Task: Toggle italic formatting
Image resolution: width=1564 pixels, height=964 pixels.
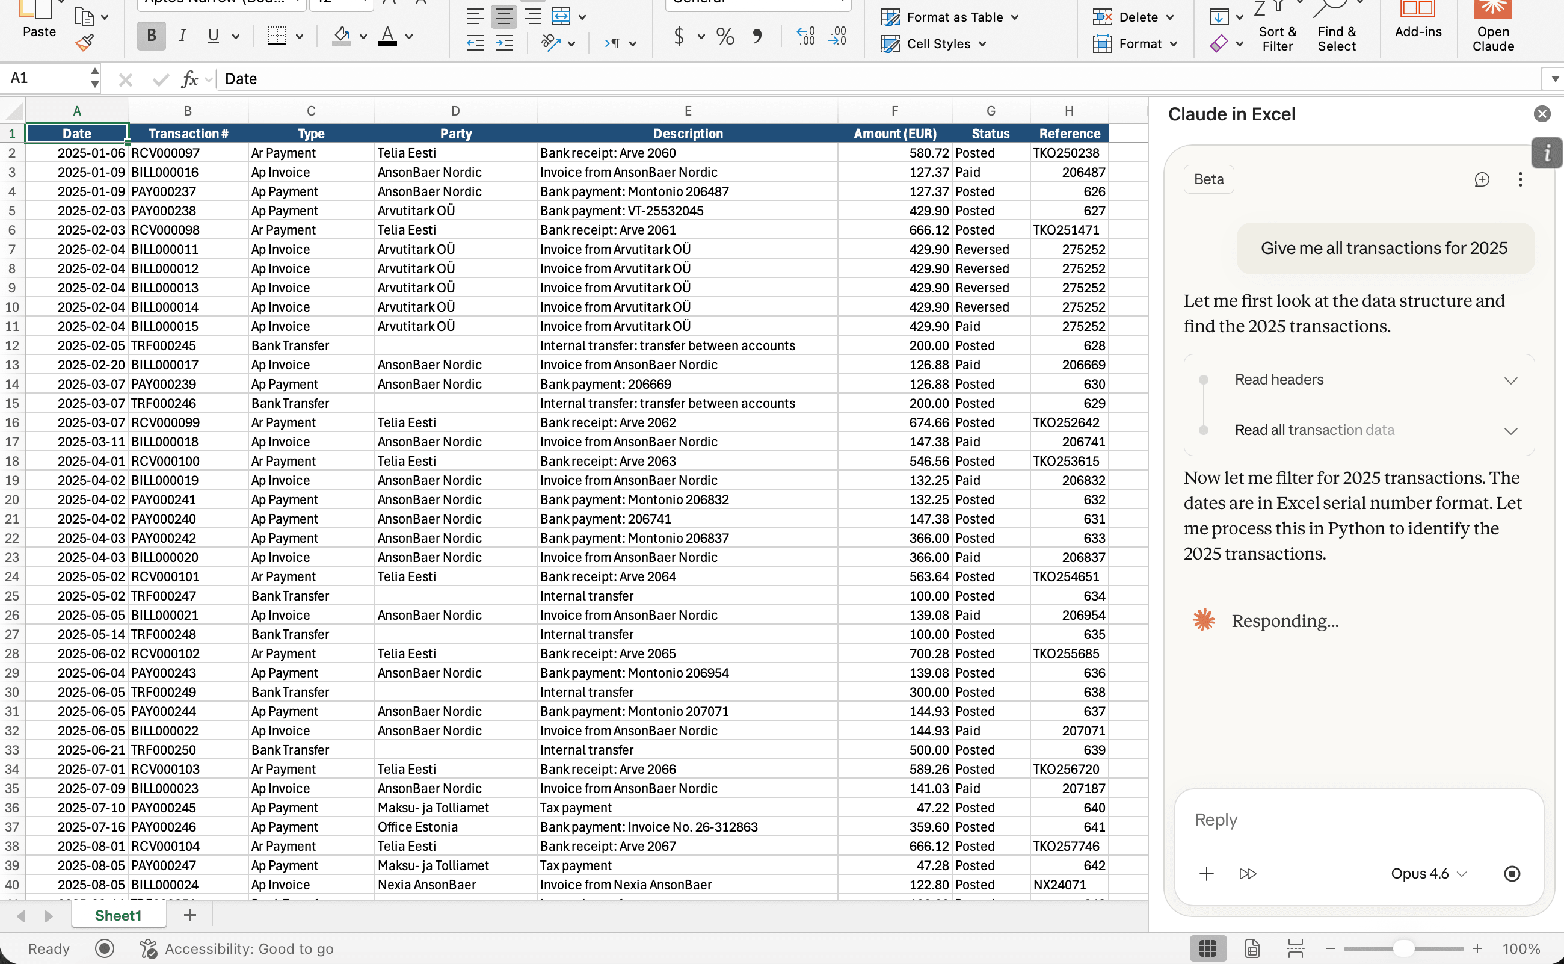Action: [182, 36]
